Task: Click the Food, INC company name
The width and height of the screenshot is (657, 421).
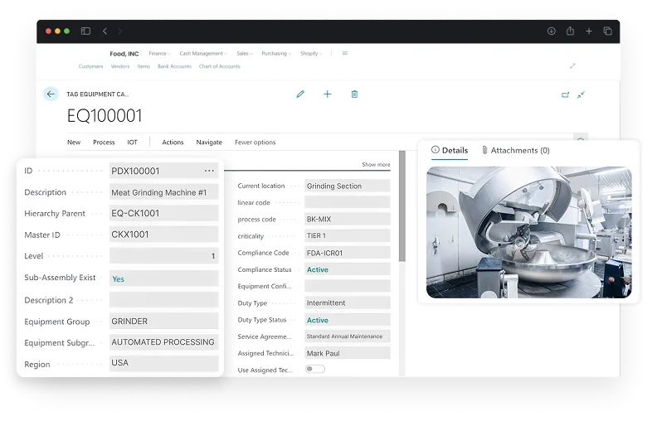Action: coord(124,54)
